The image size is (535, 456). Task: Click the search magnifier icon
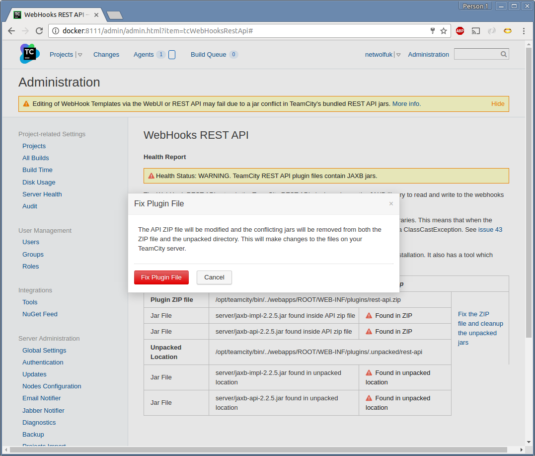pos(504,54)
